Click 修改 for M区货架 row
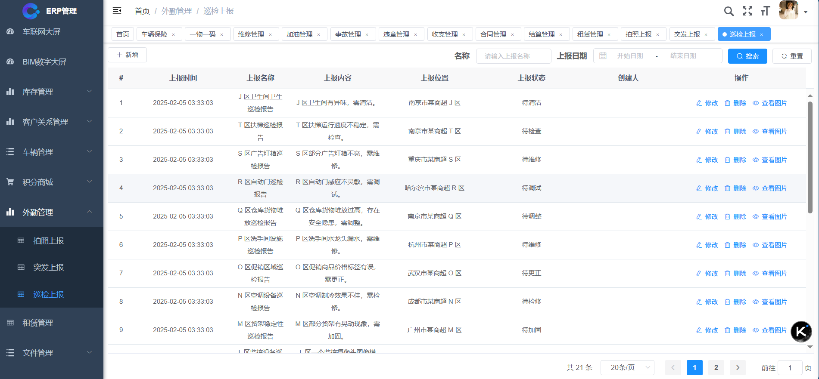 coord(707,330)
